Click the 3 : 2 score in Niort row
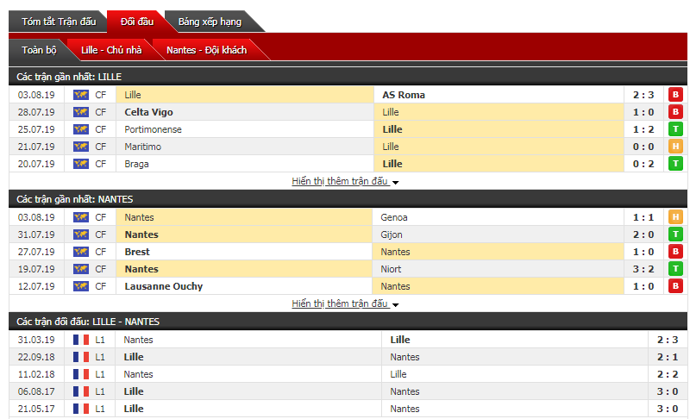Viewport: 690px width, 419px height. pyautogui.click(x=643, y=269)
